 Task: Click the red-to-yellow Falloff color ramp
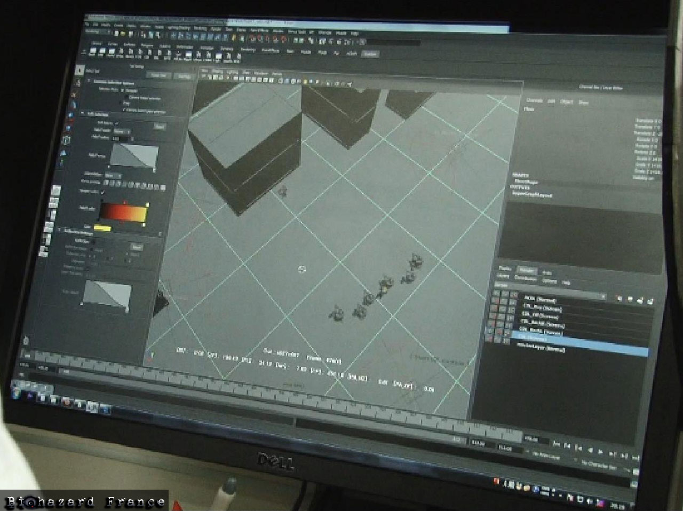(123, 211)
